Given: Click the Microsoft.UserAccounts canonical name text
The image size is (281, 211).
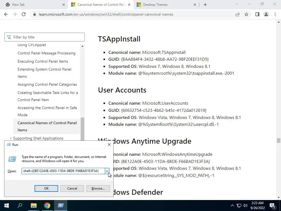Looking at the screenshot, I should point(165,103).
